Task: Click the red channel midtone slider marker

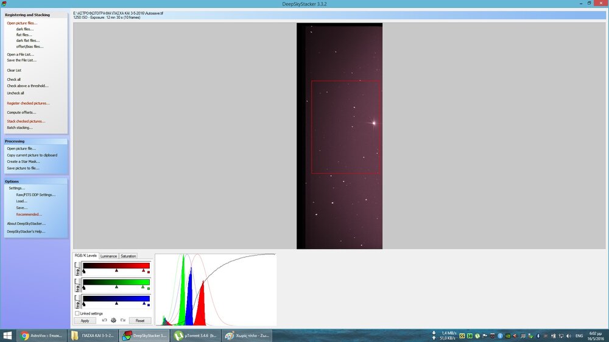Action: click(x=116, y=270)
